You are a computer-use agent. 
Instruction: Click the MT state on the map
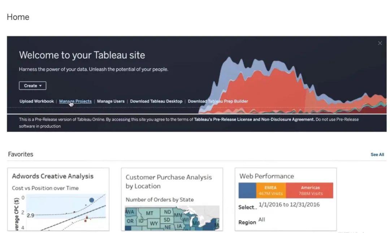pos(149,213)
